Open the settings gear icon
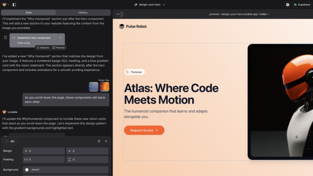This screenshot has width=313, height=176. pos(288,4)
